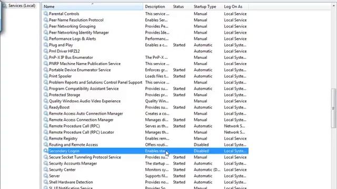337x189 pixels.
Task: Click the Print Spooler gear icon
Action: 46,76
